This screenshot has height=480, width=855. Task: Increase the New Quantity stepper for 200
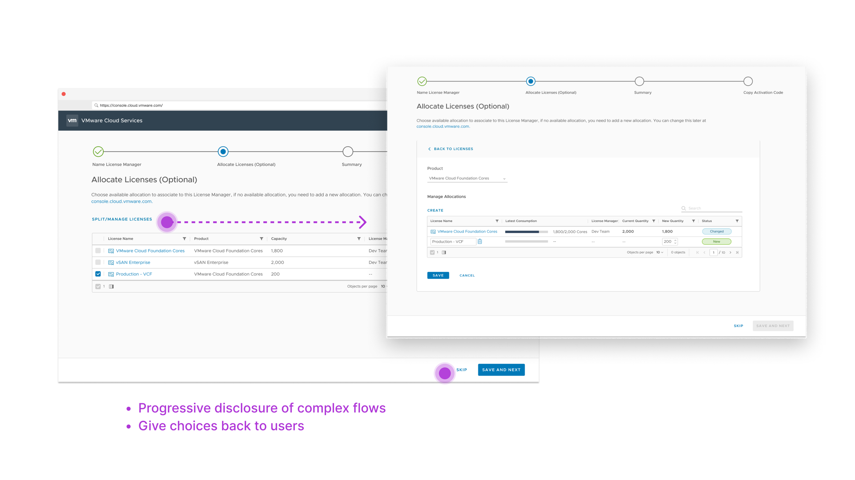[675, 240]
